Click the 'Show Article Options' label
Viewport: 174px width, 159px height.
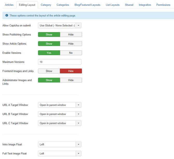(x=14, y=44)
